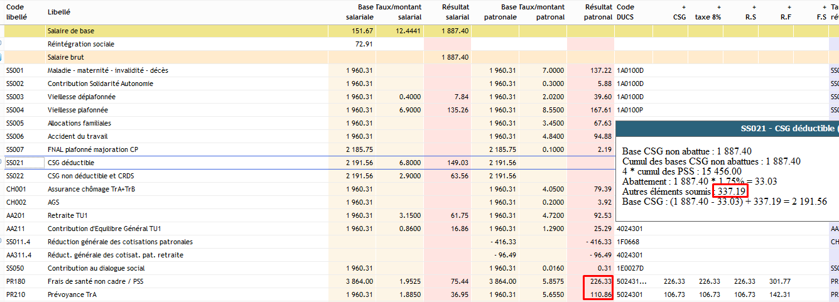The height and width of the screenshot is (302, 839).
Task: Click the "Code DUCS" column header
Action: coord(625,12)
